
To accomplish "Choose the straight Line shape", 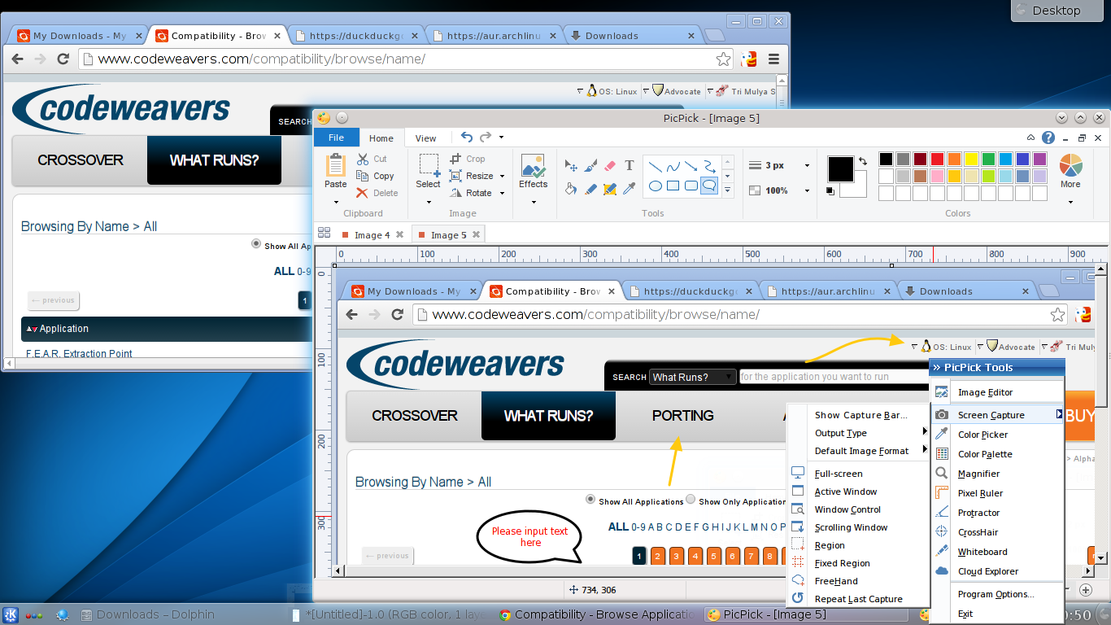I will 655,165.
